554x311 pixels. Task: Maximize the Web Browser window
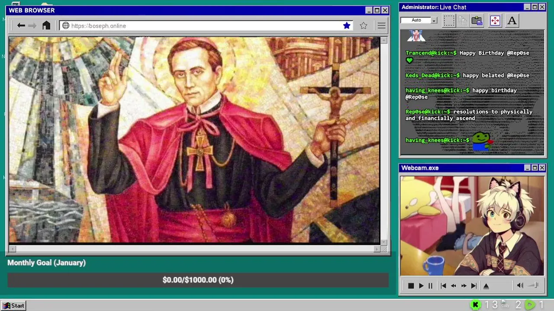[x=377, y=10]
